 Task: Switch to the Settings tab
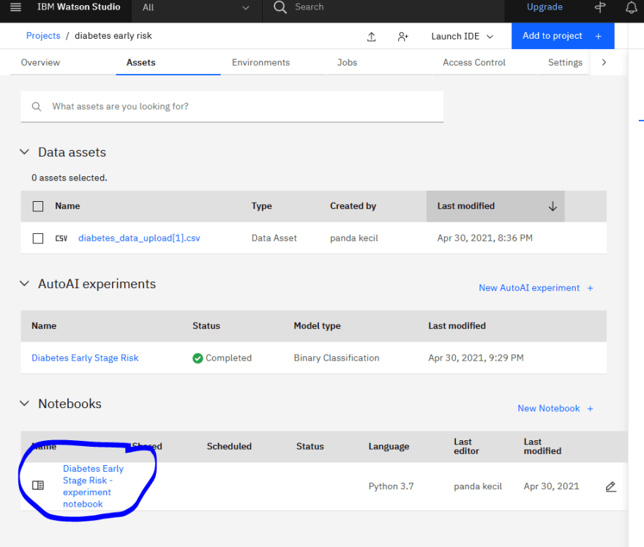[x=565, y=62]
